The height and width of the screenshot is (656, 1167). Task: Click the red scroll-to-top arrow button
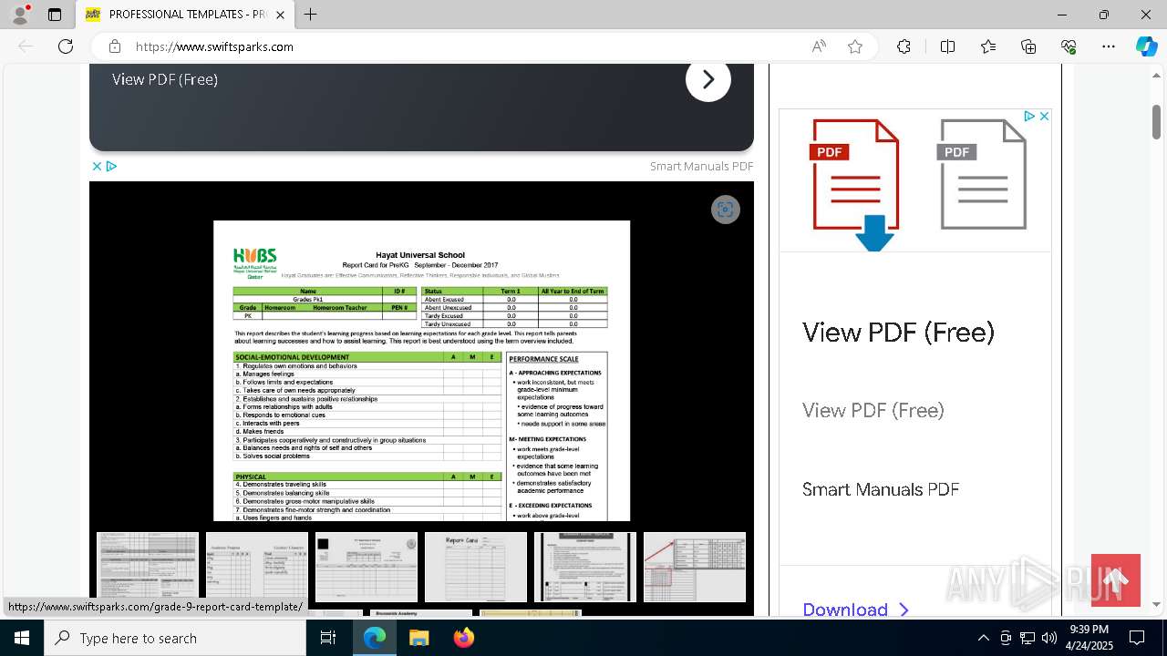pos(1116,580)
